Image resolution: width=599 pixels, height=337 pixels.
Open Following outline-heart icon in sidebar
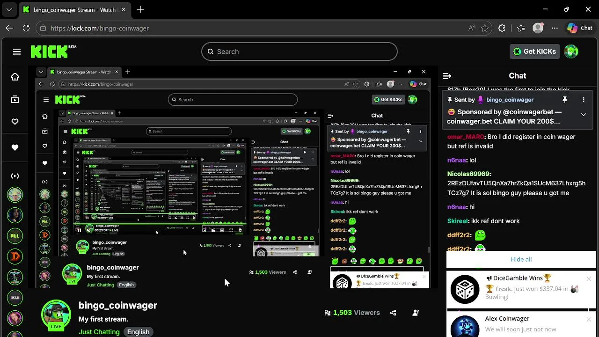point(15,122)
